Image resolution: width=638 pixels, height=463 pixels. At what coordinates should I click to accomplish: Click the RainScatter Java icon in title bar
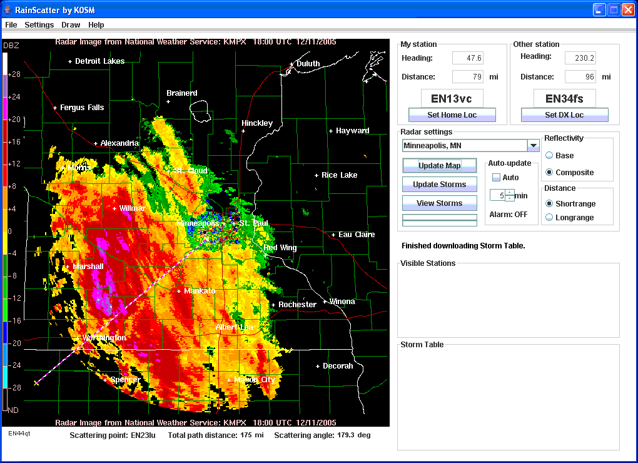[8, 9]
